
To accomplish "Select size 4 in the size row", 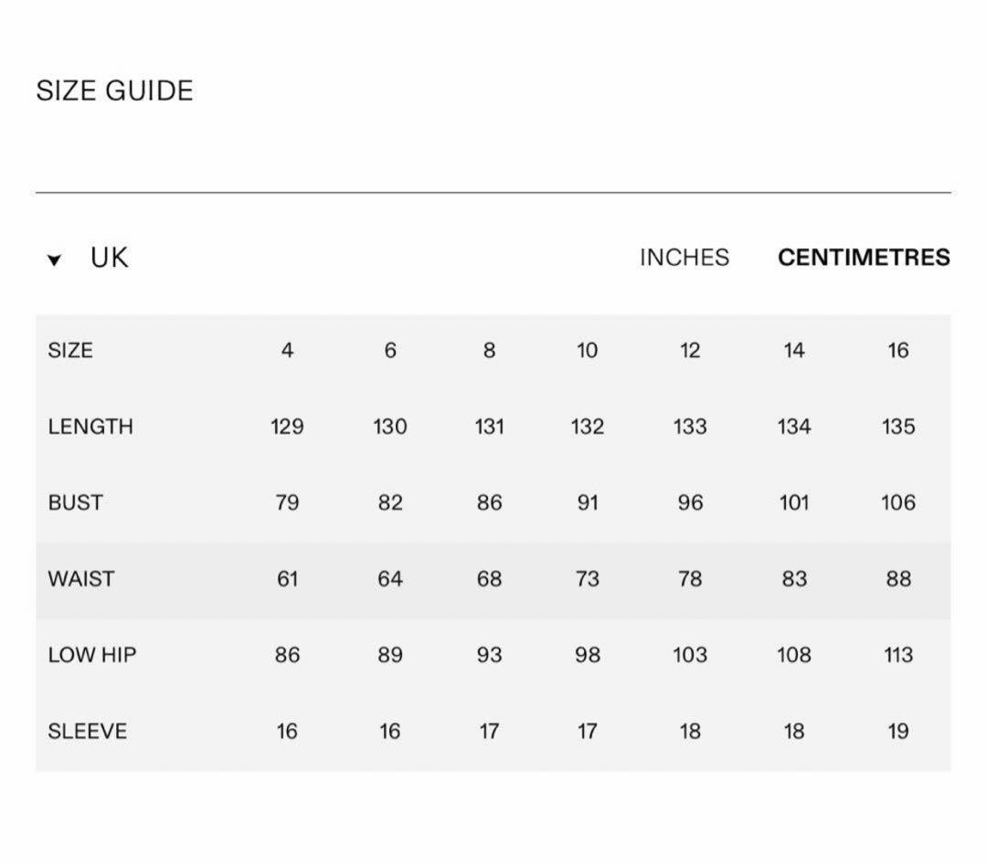I will point(287,351).
